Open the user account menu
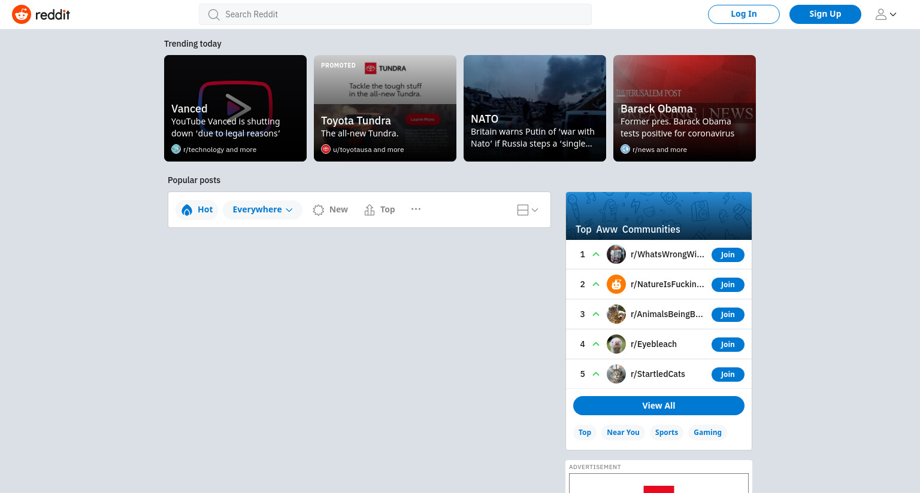This screenshot has width=920, height=493. pyautogui.click(x=886, y=14)
